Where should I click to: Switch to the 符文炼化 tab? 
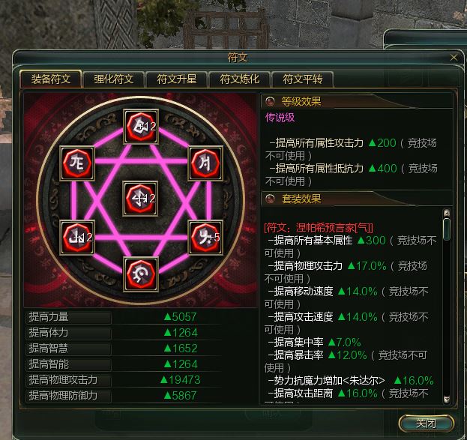[x=239, y=79]
